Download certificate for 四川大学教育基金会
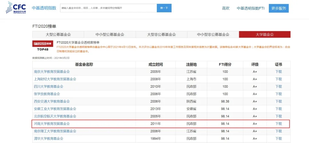 tap(278, 86)
